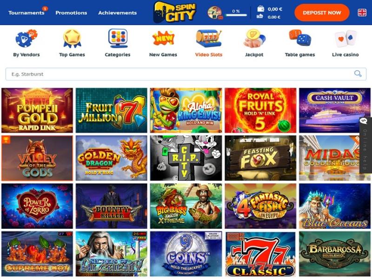This screenshot has height=279, width=372.
Task: Open the UK flag language selector
Action: 362,13
